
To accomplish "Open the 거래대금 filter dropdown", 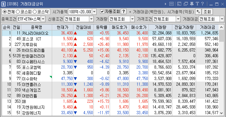I will (222, 19).
